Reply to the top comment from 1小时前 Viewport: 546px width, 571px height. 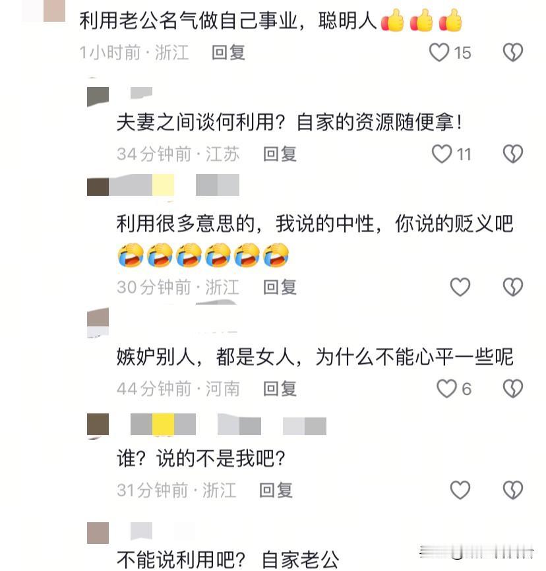pyautogui.click(x=228, y=53)
